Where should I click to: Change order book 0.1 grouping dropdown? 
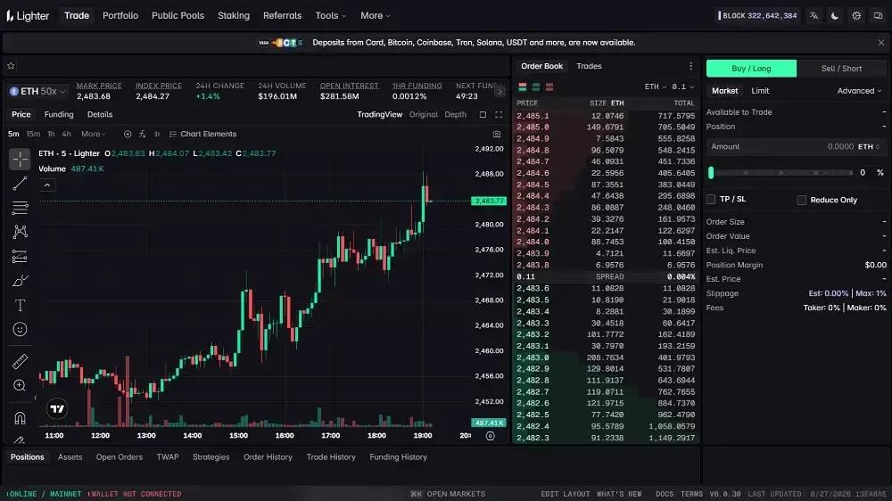point(682,87)
